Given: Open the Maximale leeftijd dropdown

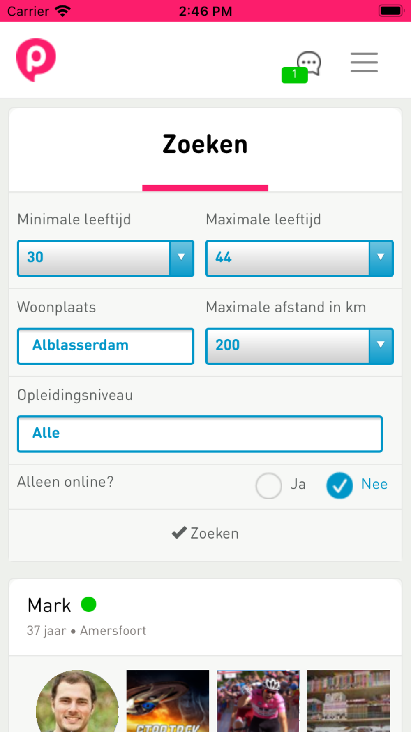Looking at the screenshot, I should point(299,258).
